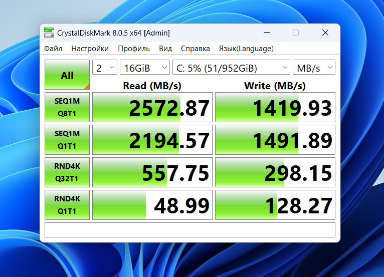Screen dimensions: 384x277
Task: Run the RND4K Q32T1 test
Action: coord(67,172)
